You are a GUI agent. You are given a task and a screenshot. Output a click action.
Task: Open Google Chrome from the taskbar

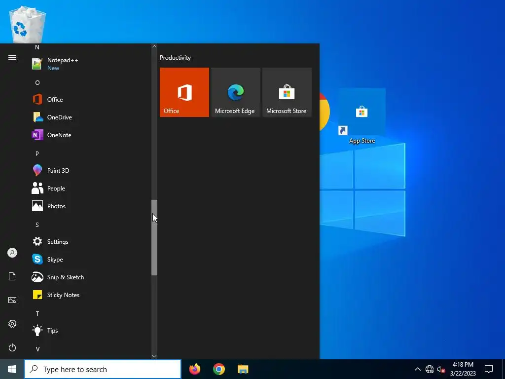(218, 369)
